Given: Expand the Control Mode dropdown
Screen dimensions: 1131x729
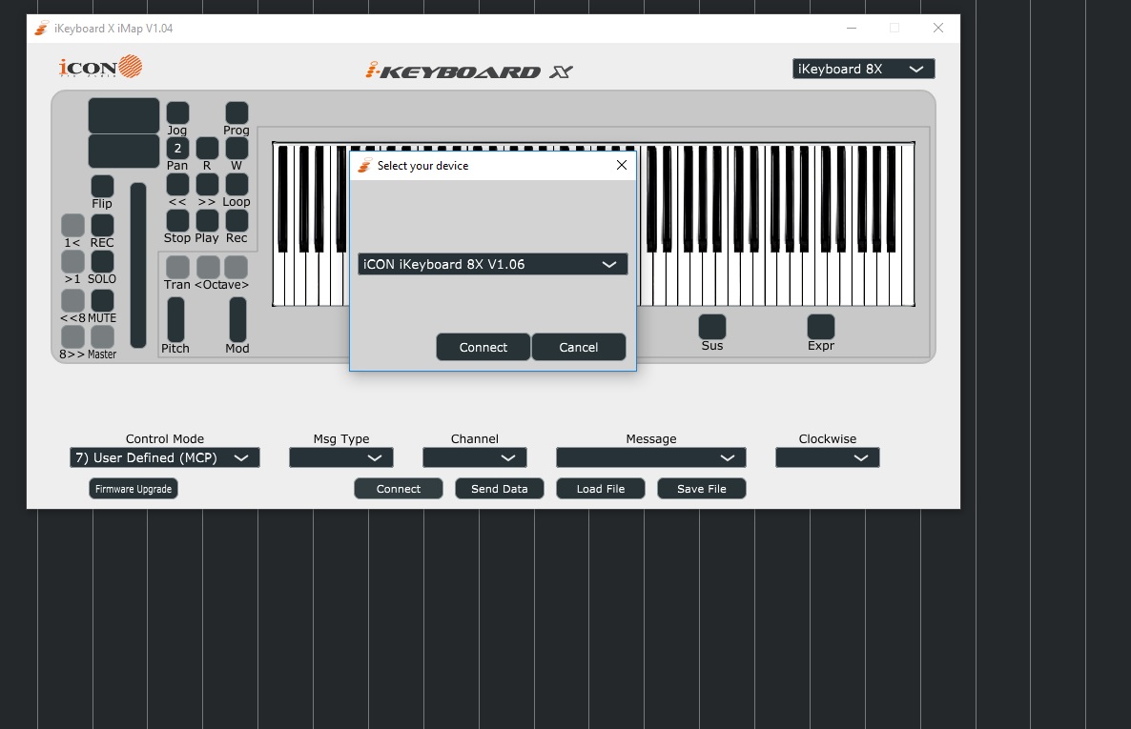Looking at the screenshot, I should 164,457.
